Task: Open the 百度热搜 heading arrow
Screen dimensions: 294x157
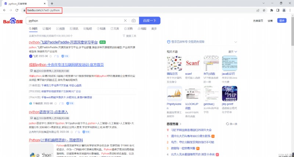Action: [x=180, y=124]
